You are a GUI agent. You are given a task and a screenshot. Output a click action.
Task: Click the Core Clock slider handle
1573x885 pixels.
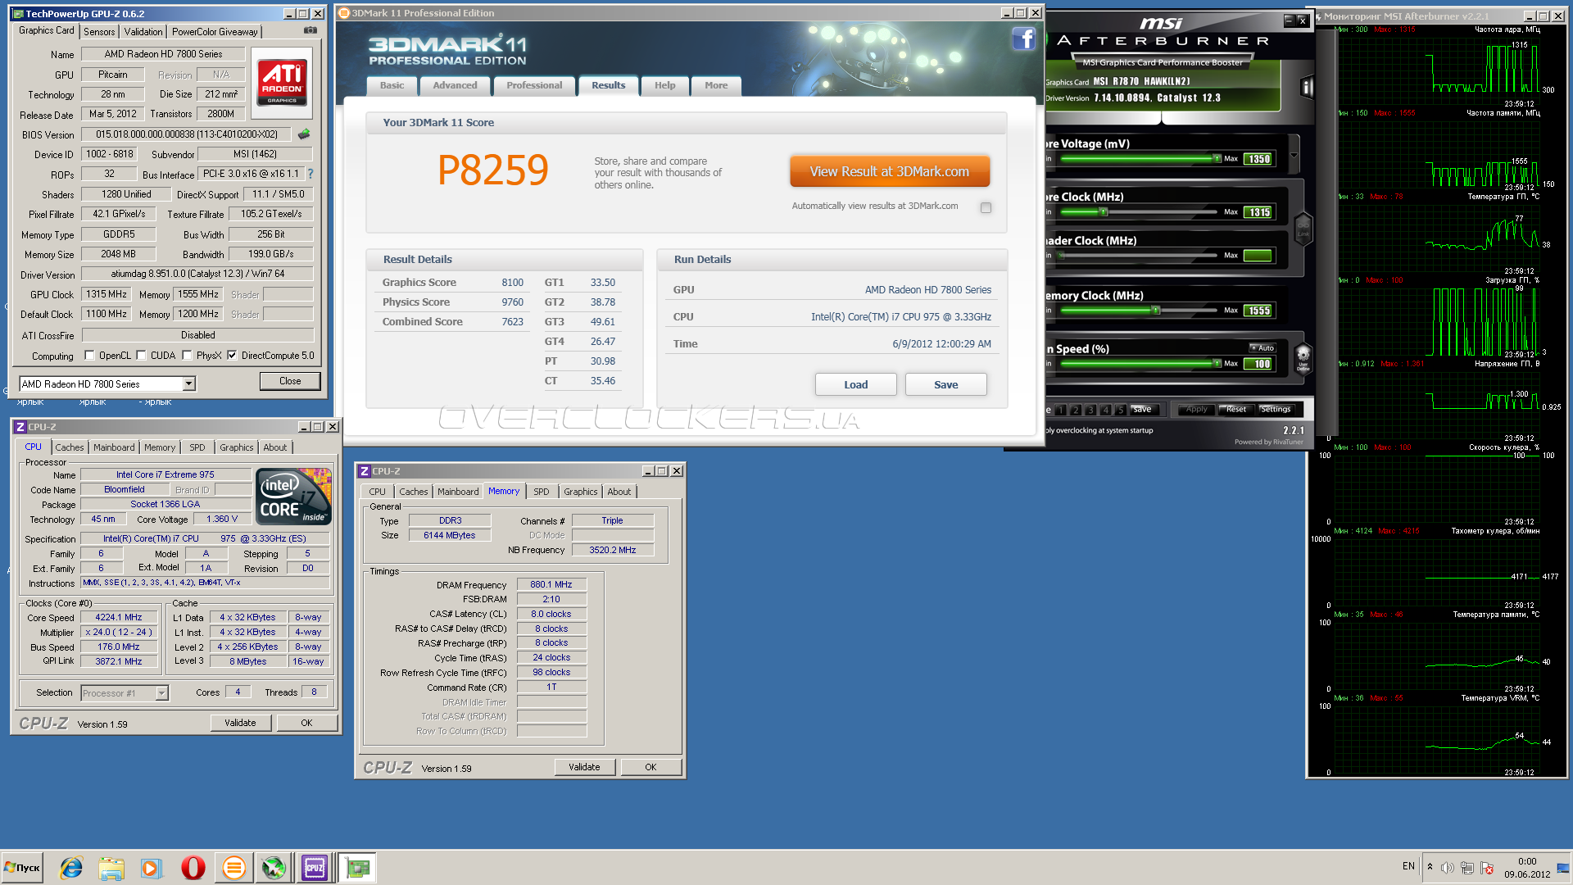pos(1104,212)
